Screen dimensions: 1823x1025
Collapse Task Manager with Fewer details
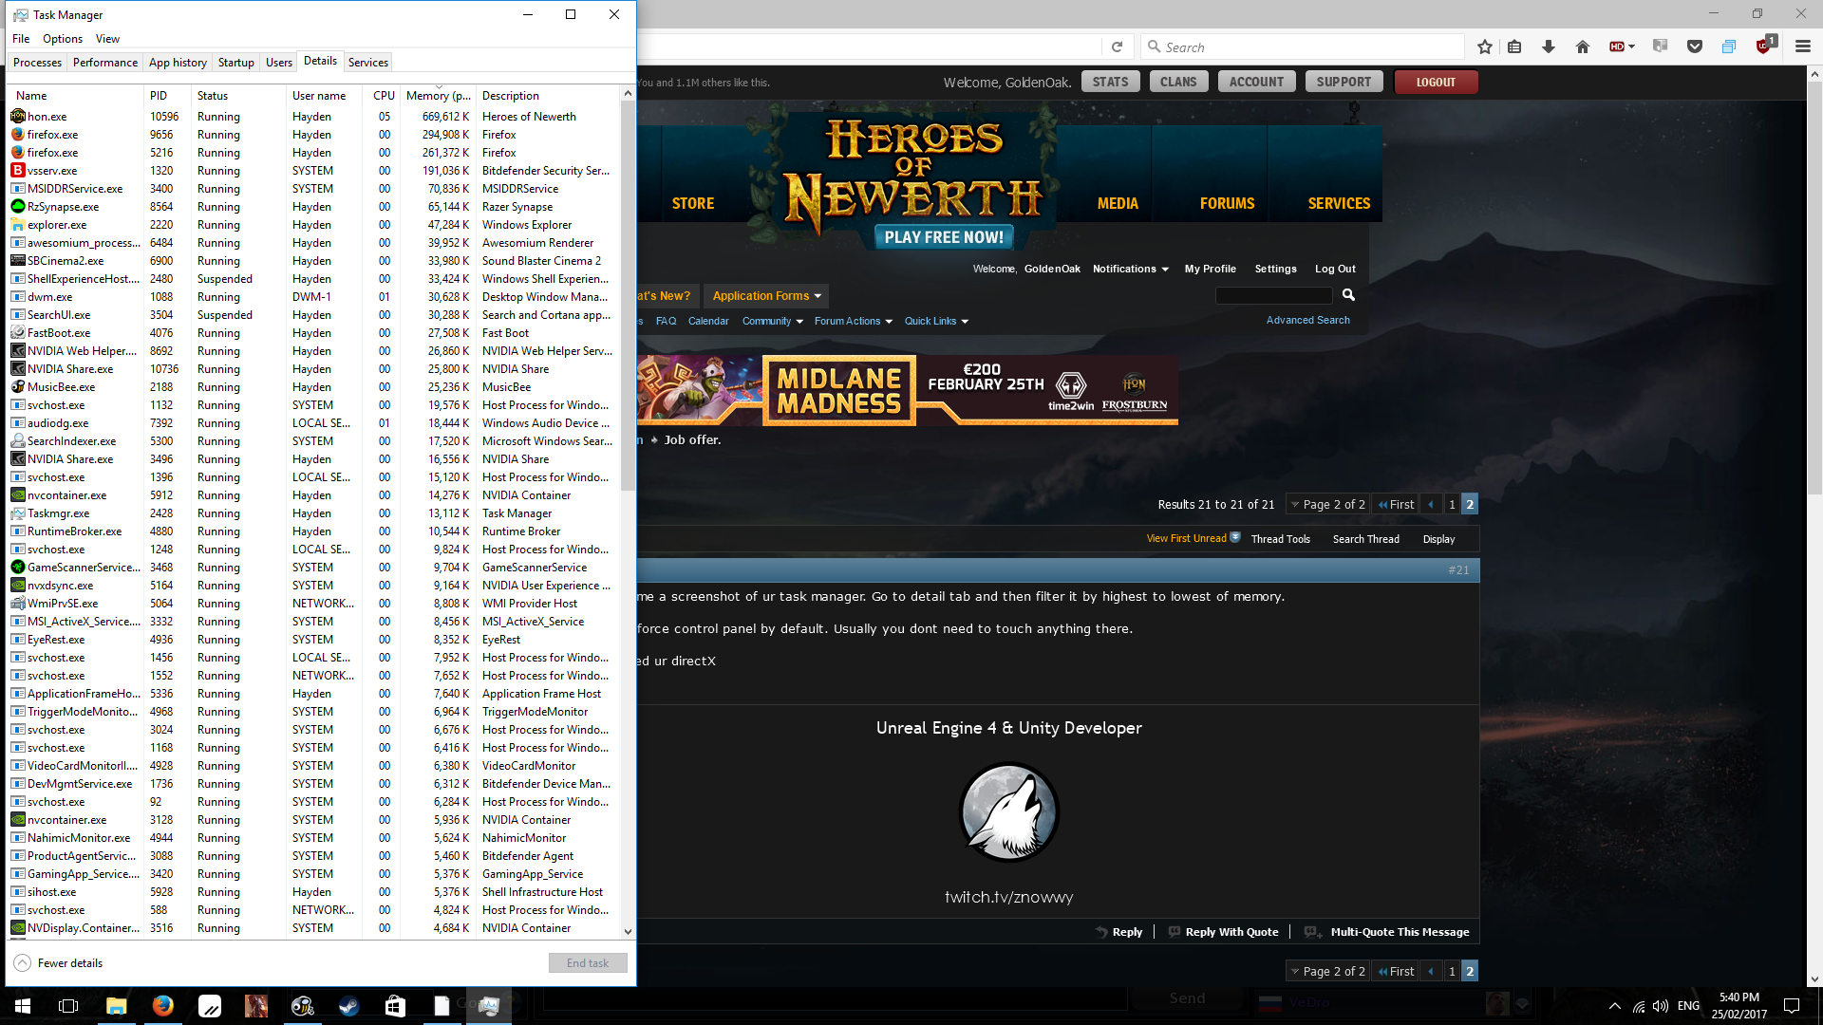click(x=59, y=962)
